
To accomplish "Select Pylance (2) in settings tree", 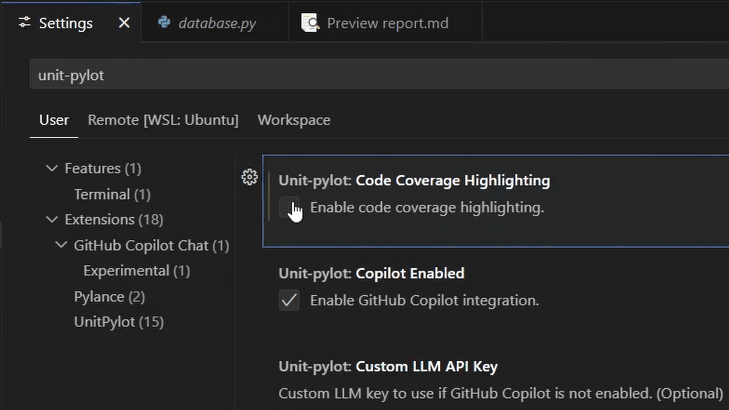I will click(x=109, y=296).
